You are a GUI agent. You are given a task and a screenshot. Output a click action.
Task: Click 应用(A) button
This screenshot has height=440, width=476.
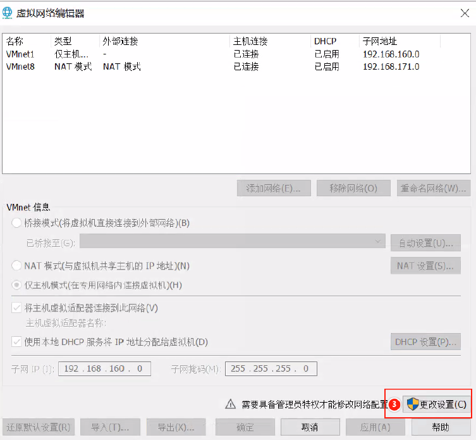click(x=375, y=427)
